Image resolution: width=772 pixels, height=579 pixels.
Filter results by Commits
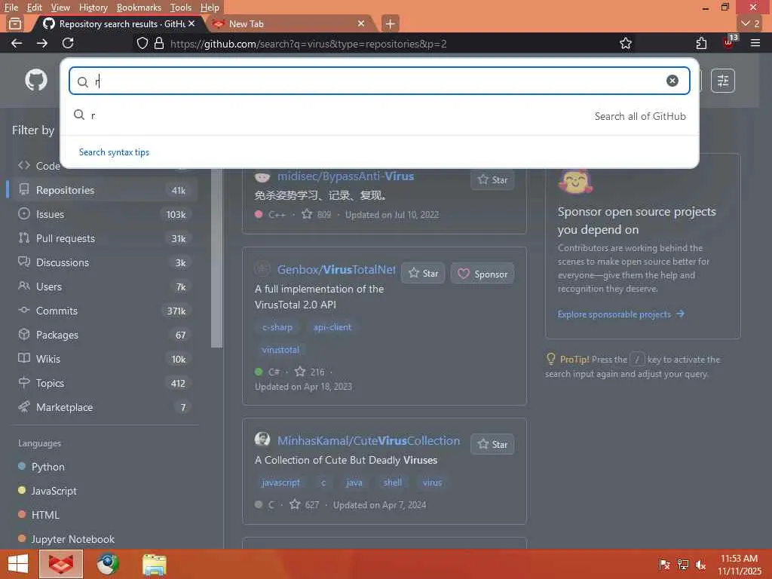coord(103,311)
